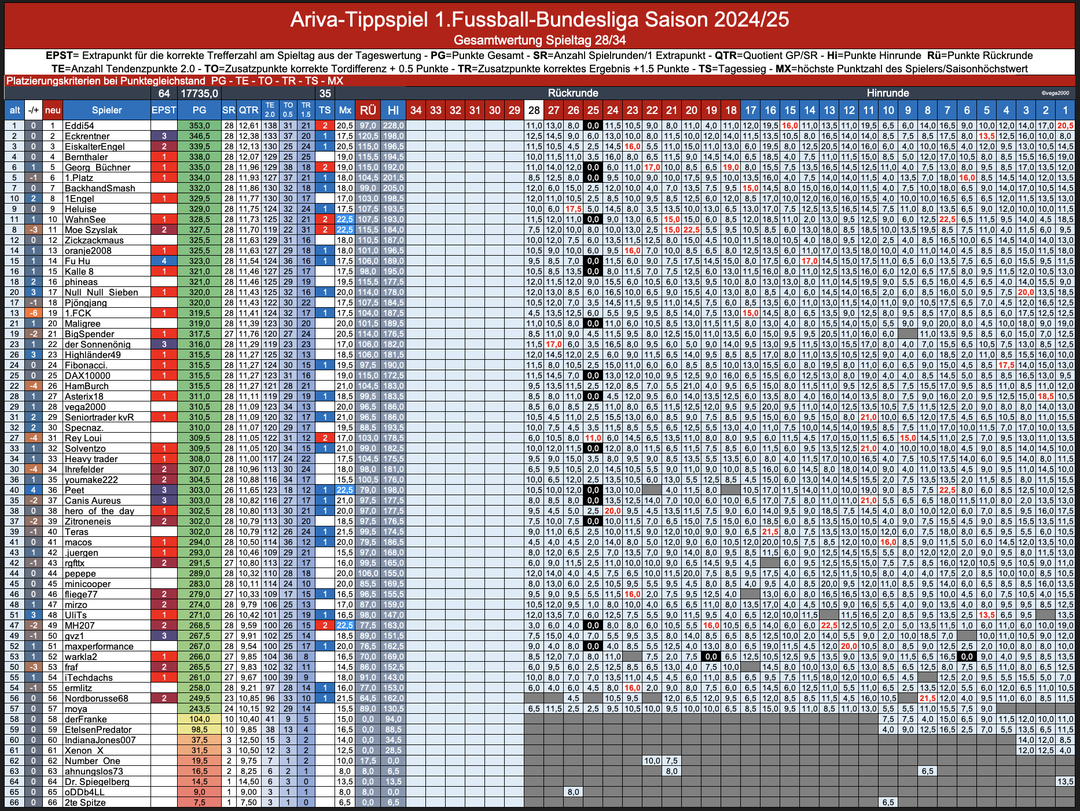
Task: Select the PG column header
Action: click(x=199, y=110)
